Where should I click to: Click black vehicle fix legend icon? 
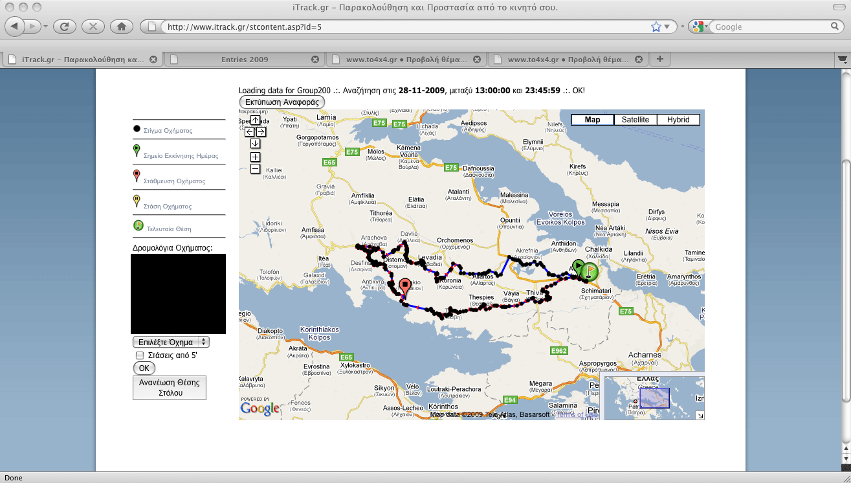point(137,128)
